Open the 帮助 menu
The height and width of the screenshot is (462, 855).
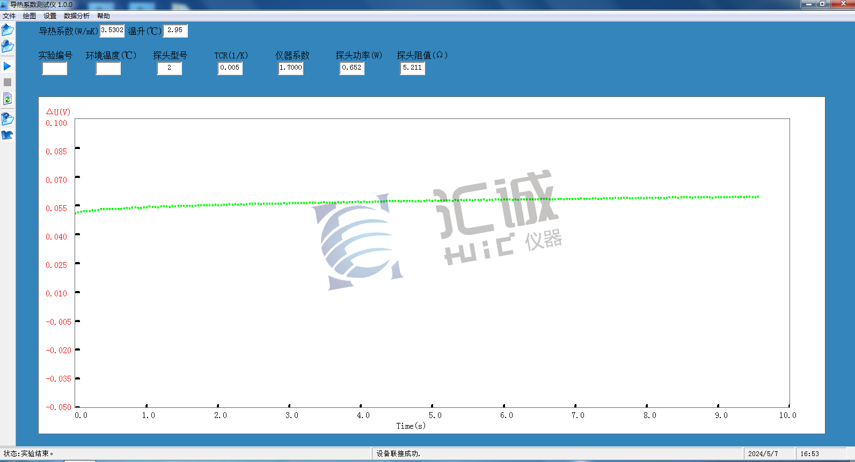point(104,16)
